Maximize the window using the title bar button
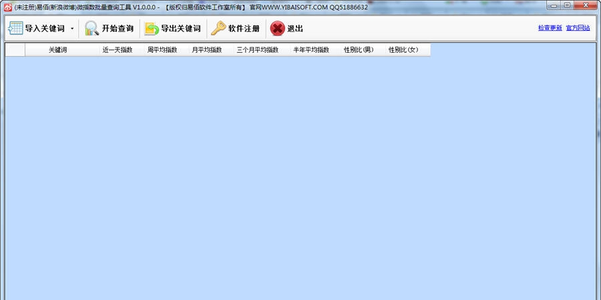601x300 pixels. click(568, 5)
